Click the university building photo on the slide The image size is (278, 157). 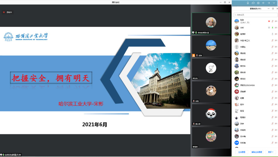pyautogui.click(x=161, y=81)
